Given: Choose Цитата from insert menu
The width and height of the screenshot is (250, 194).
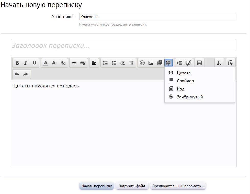Looking at the screenshot, I should coord(200,73).
